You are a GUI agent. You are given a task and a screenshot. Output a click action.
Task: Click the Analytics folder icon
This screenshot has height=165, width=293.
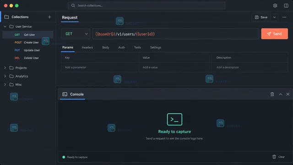[x=11, y=76]
